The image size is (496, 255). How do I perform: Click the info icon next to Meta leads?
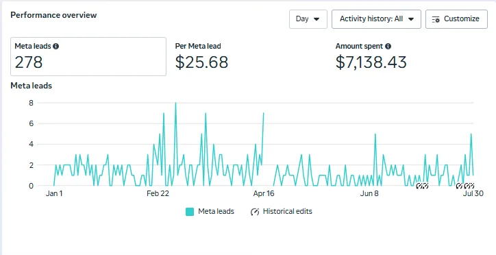coord(56,46)
